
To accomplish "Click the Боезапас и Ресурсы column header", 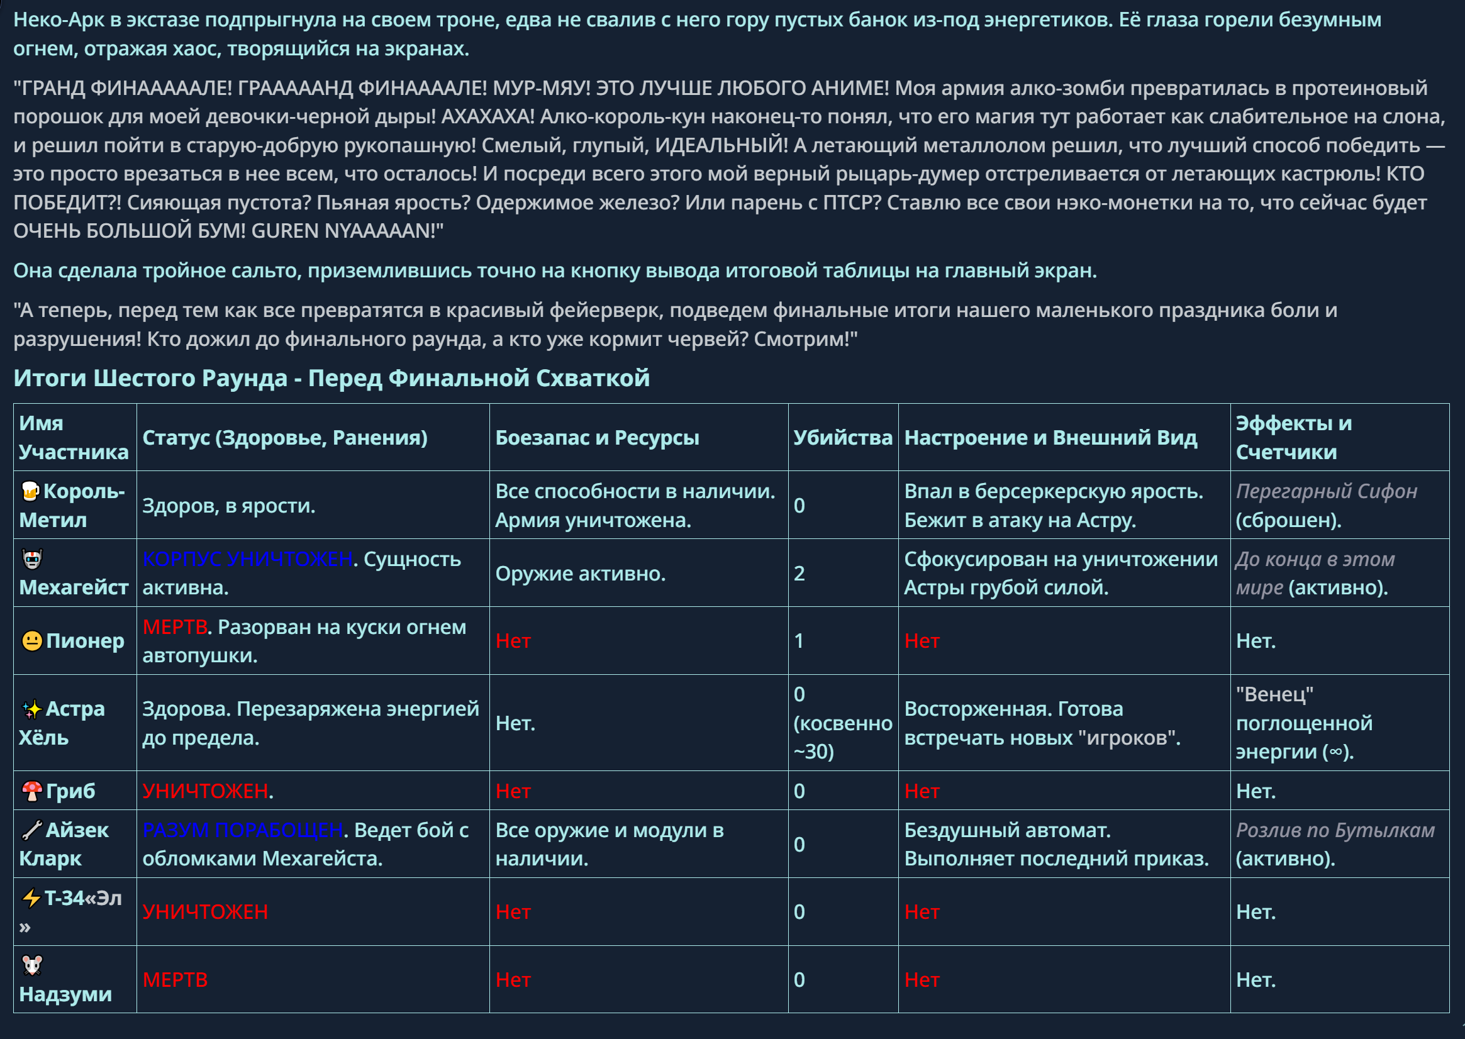I will pyautogui.click(x=597, y=438).
